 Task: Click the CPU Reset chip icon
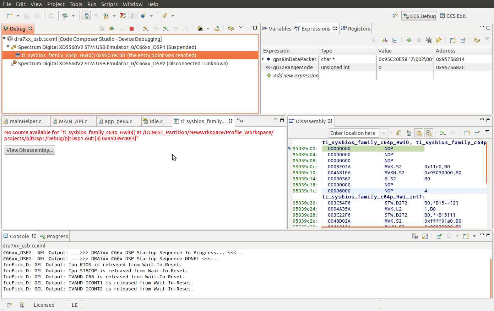(200, 28)
